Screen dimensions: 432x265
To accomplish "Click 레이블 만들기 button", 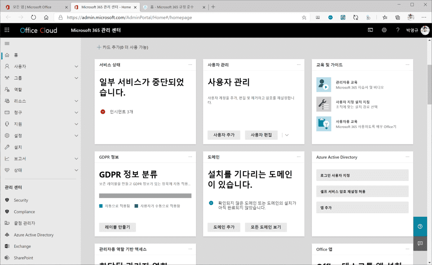I will click(x=117, y=227).
